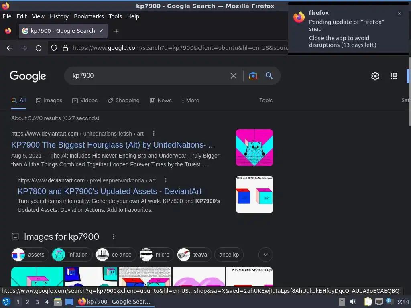Viewport: 411px width, 308px height.
Task: Dismiss the firefox snap update notification
Action: [399, 14]
